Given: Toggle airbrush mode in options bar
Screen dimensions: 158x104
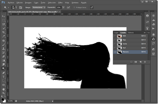Looking at the screenshot, I should point(68,7).
